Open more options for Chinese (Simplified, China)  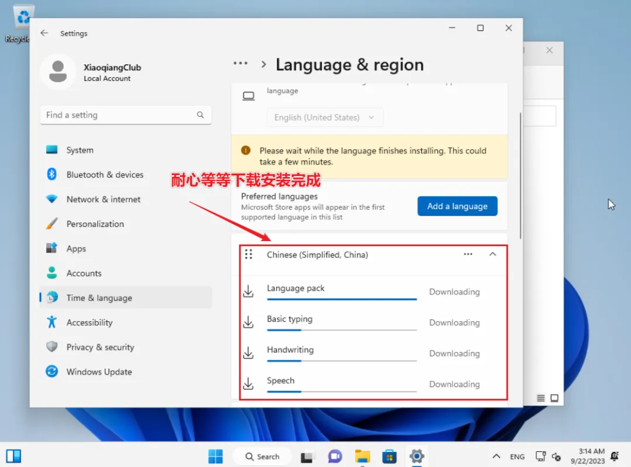[x=468, y=255]
